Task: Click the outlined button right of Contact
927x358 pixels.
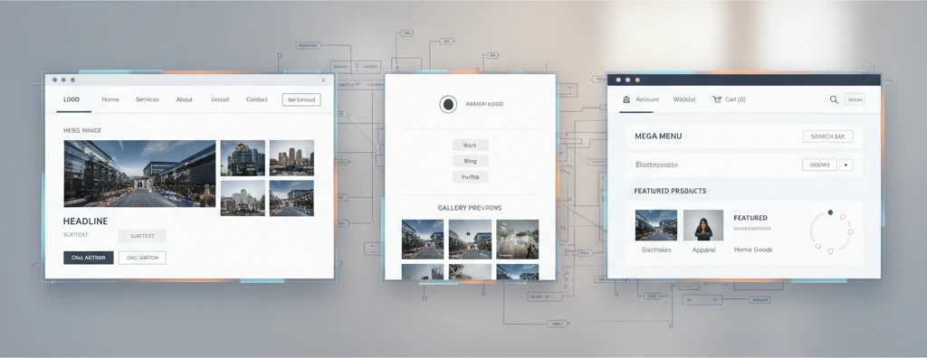Action: point(301,99)
